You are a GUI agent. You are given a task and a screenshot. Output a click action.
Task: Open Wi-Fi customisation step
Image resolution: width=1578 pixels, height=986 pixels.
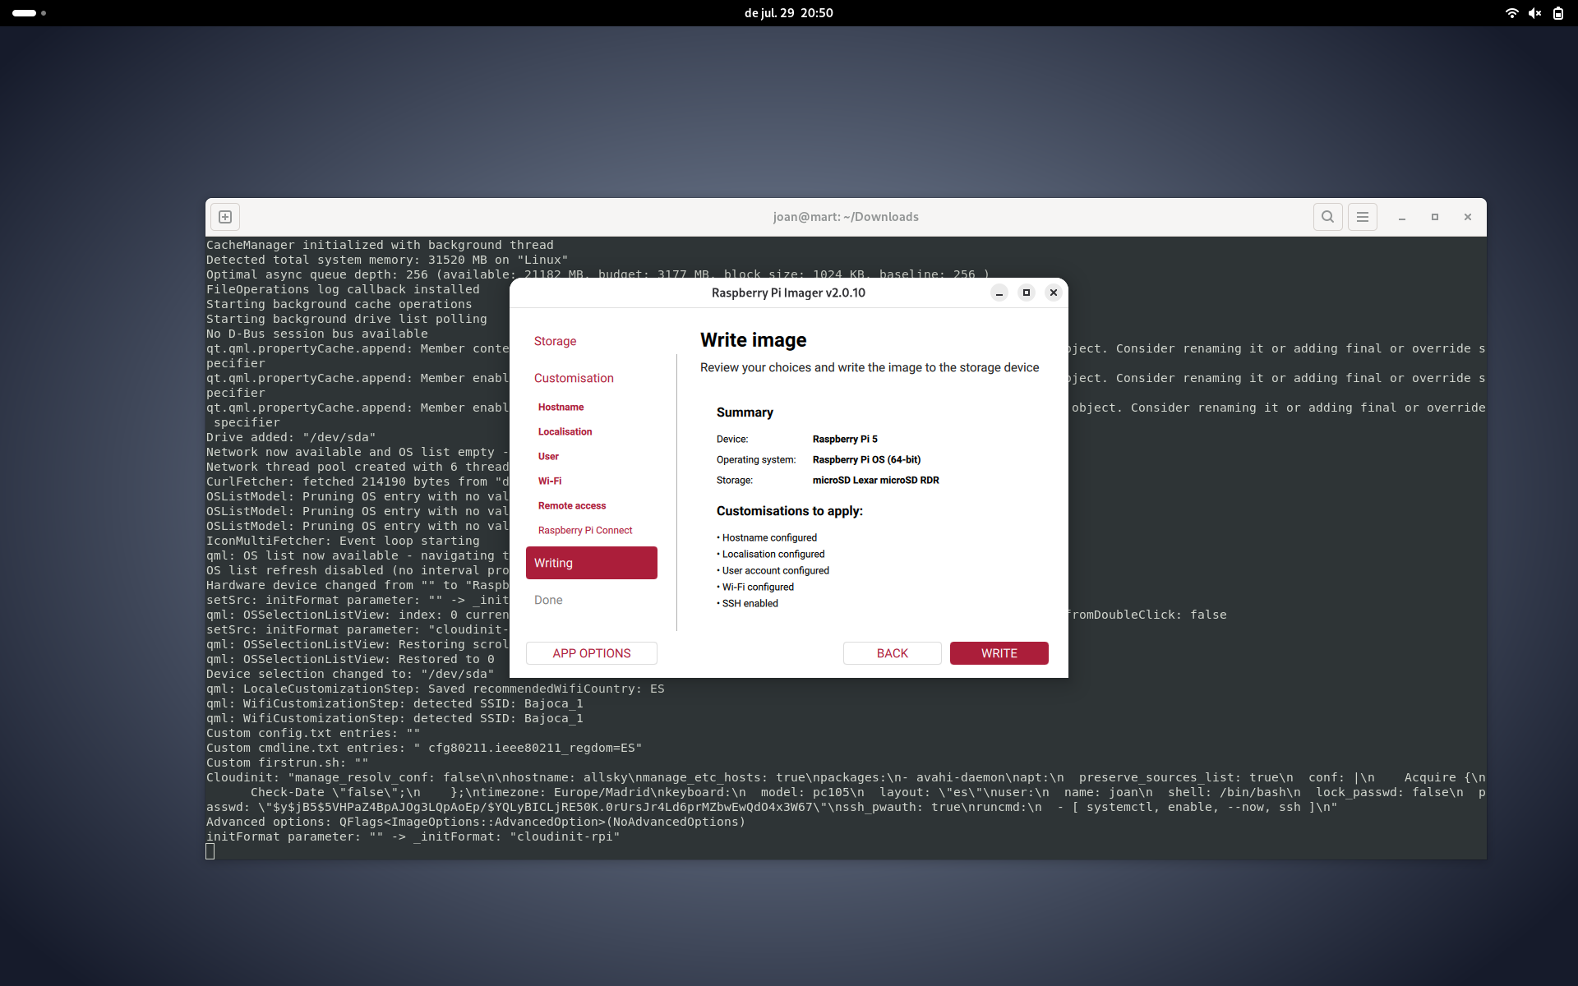(x=550, y=481)
